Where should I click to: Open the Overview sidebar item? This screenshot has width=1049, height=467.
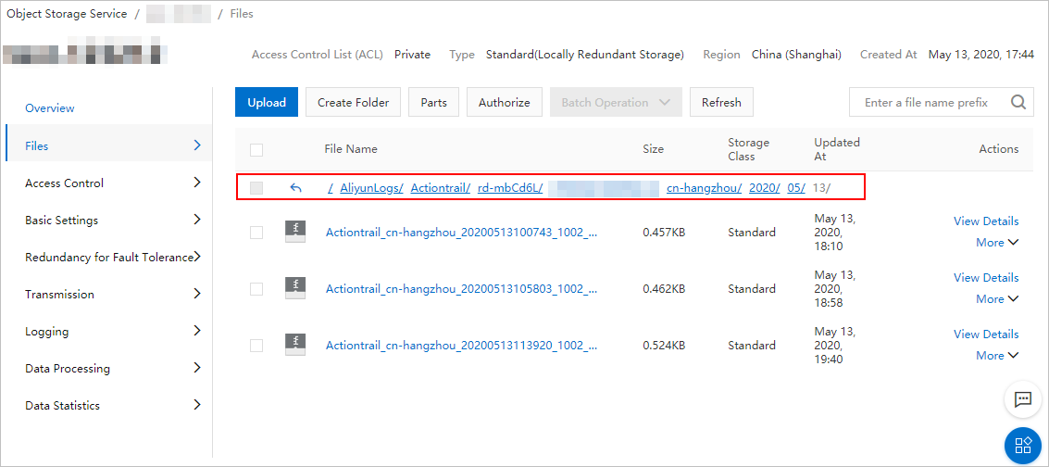(49, 108)
